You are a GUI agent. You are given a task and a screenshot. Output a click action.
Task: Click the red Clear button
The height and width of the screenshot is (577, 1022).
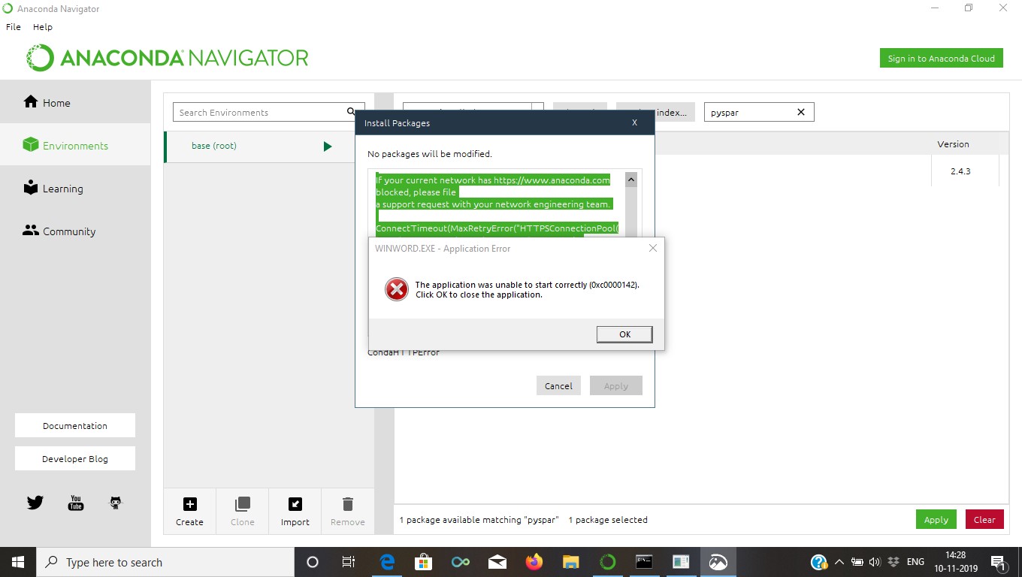pyautogui.click(x=984, y=519)
